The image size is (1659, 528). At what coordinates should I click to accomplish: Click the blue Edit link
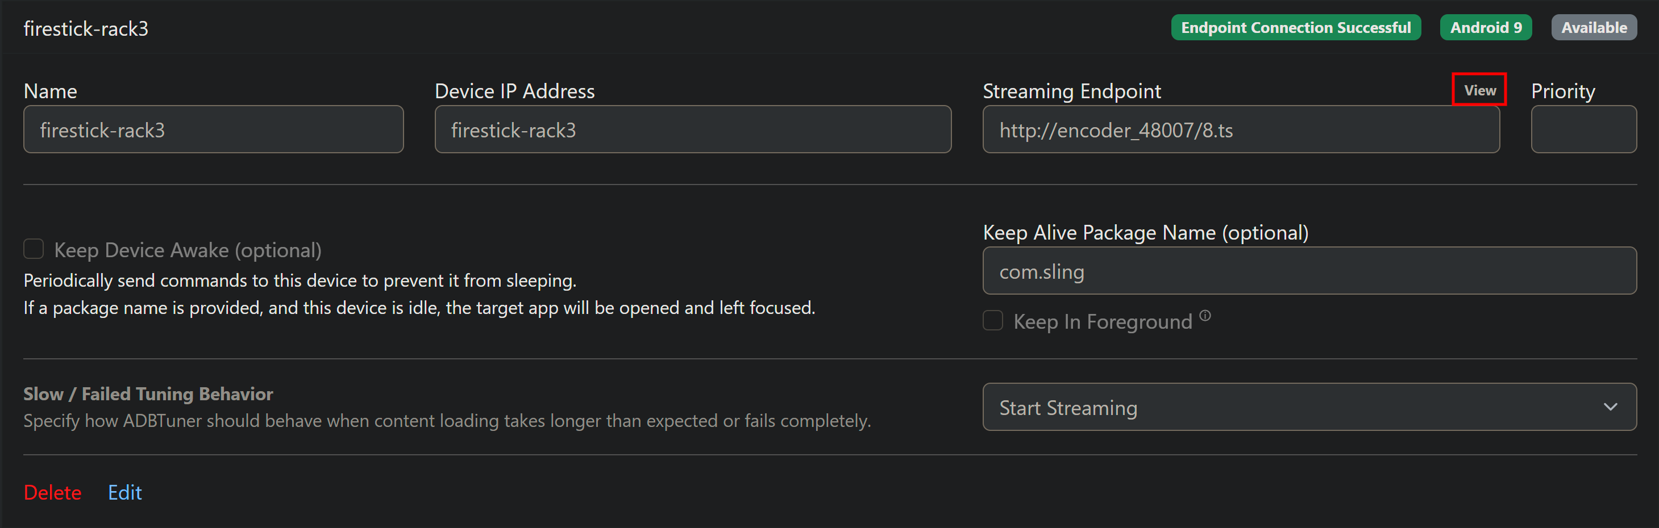(x=125, y=493)
